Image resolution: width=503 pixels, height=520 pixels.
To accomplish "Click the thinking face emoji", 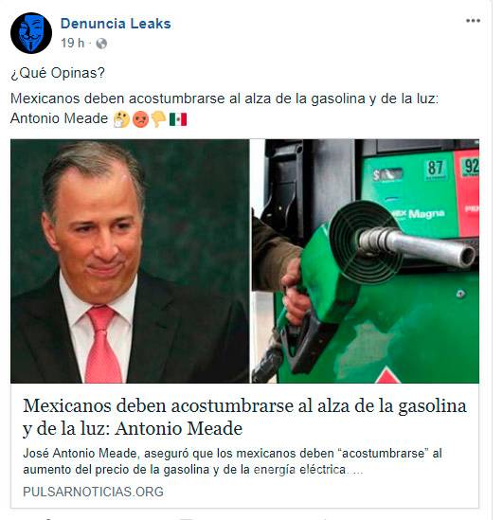I will (x=121, y=119).
